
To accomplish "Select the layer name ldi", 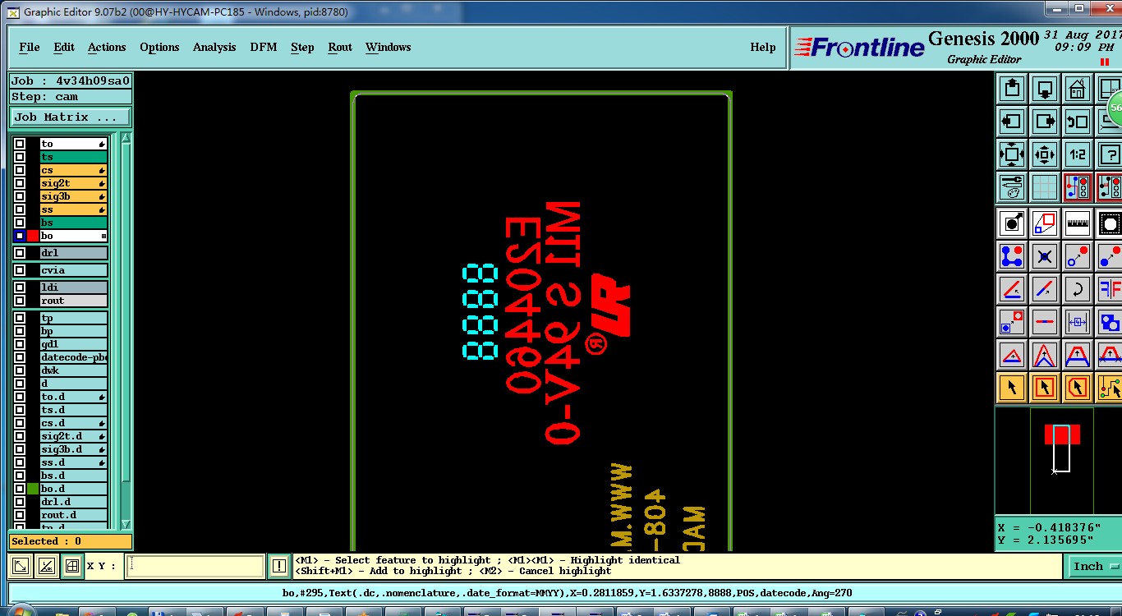I will (x=73, y=287).
